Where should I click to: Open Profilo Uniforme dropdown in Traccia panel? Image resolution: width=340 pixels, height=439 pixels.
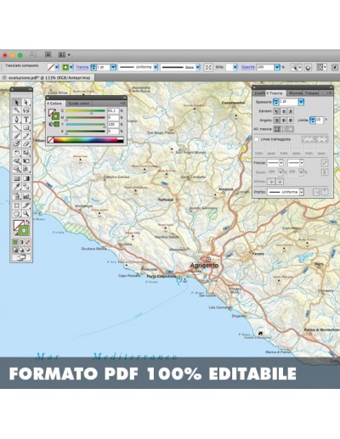coord(302,192)
